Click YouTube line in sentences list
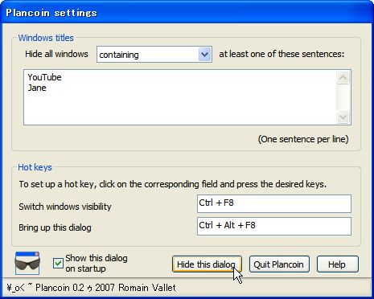This screenshot has width=374, height=299. 44,77
